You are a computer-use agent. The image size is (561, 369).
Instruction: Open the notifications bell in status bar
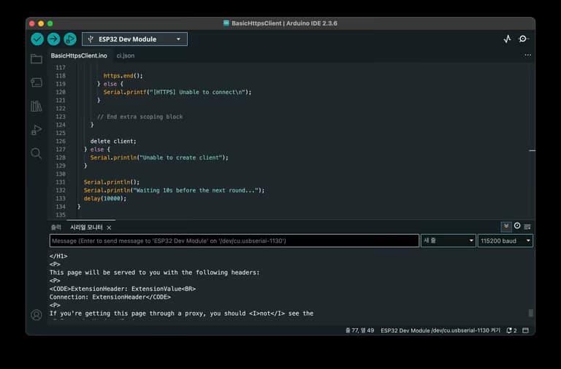[509, 330]
